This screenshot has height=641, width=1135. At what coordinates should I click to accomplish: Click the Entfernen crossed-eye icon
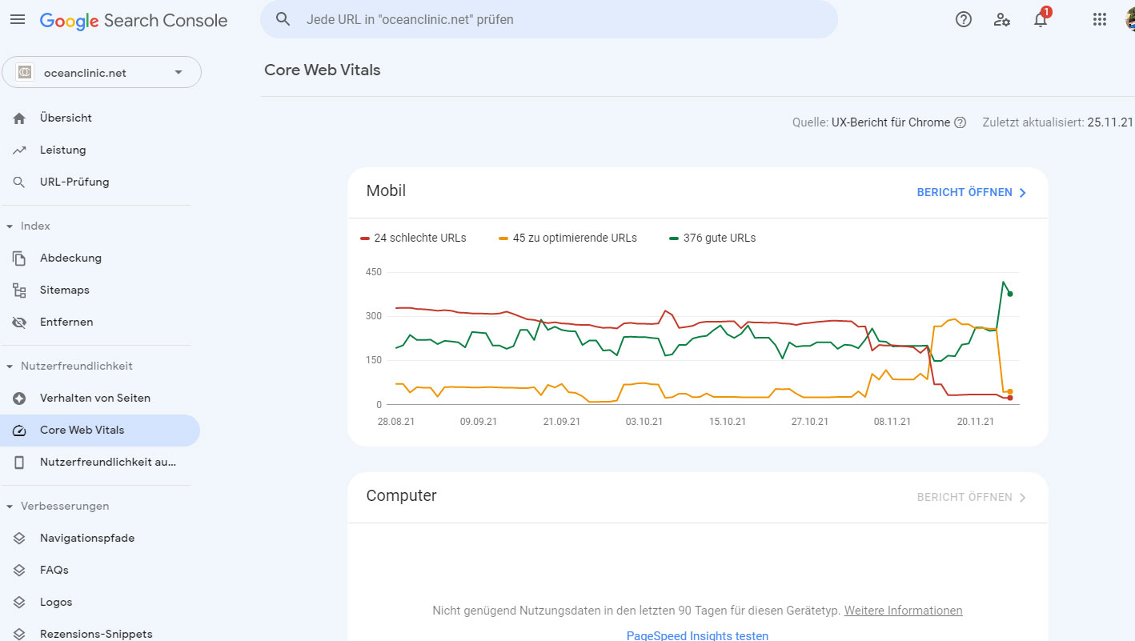19,322
